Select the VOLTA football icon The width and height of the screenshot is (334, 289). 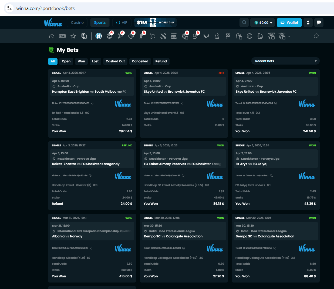point(271,36)
